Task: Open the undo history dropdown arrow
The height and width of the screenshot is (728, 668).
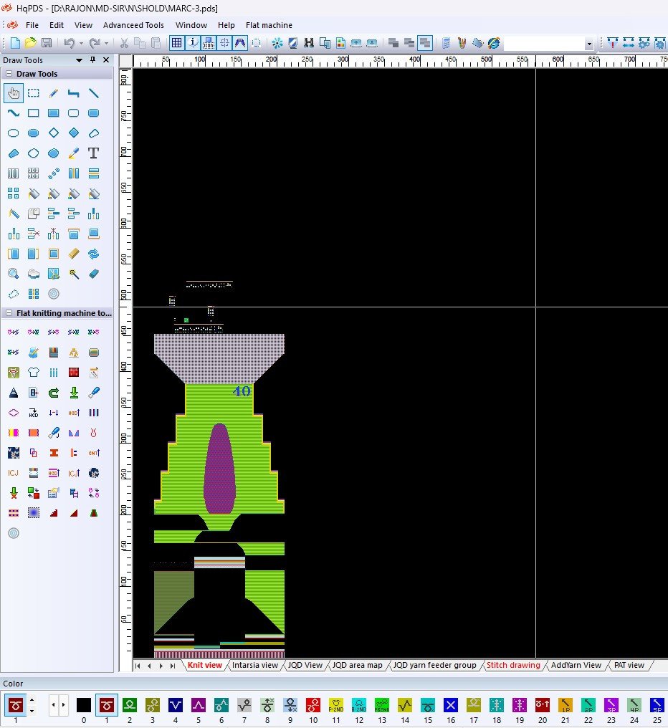Action: click(80, 43)
